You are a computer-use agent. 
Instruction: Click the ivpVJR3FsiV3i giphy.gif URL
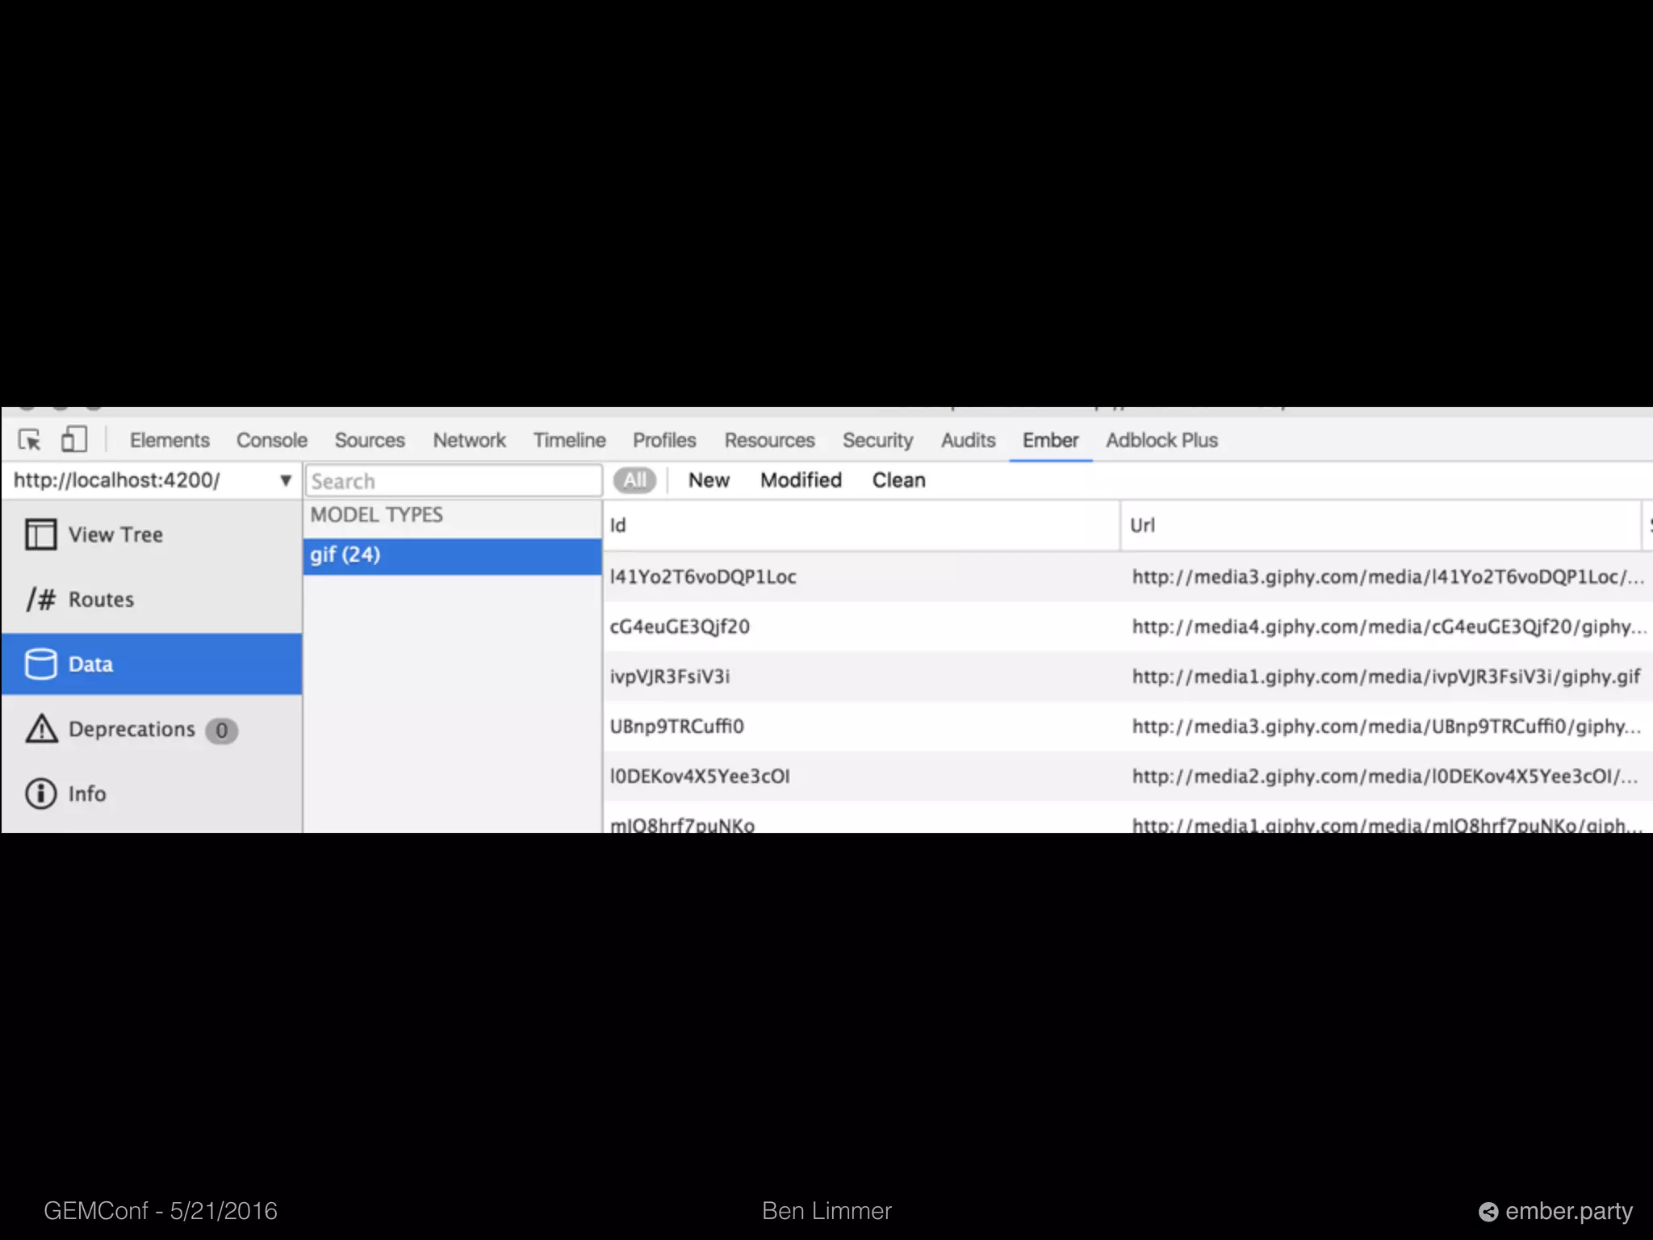(1385, 677)
